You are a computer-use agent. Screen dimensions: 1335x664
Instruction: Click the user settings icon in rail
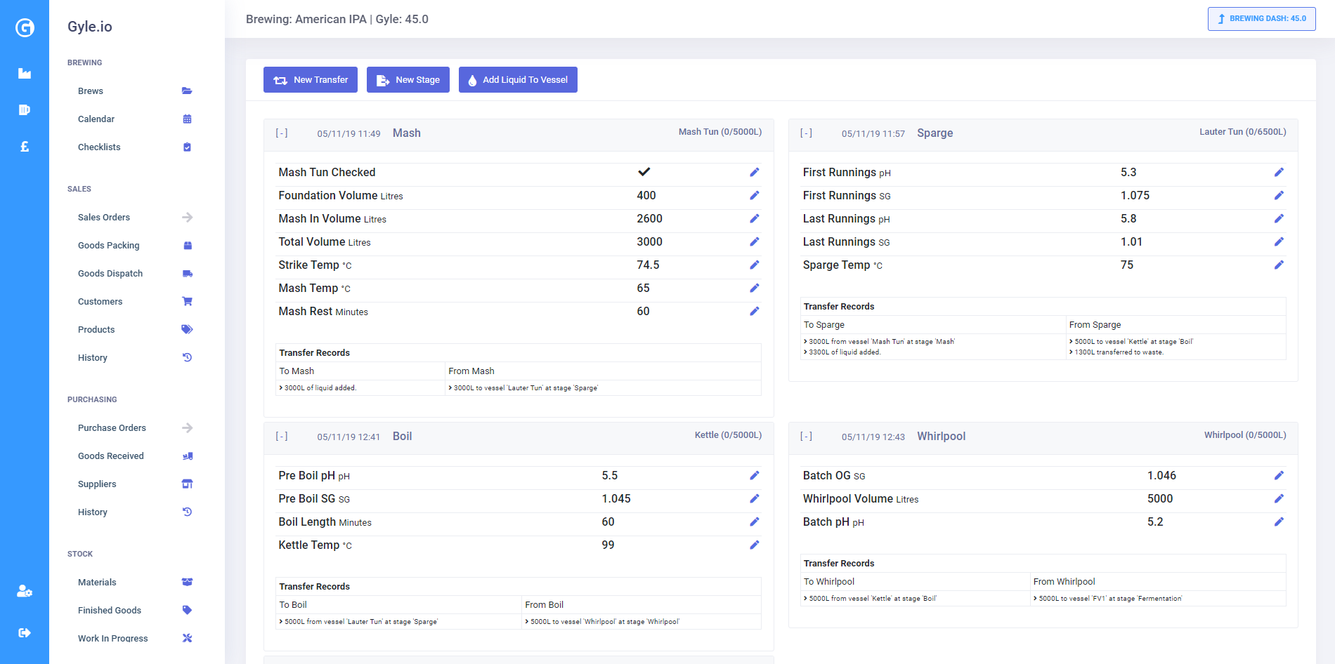coord(25,591)
